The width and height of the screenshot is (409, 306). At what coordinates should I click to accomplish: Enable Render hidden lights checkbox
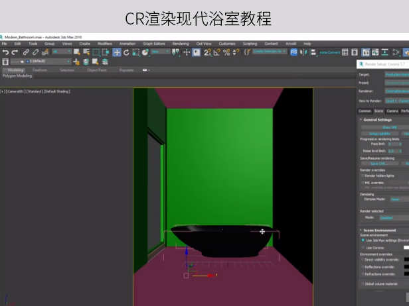pyautogui.click(x=363, y=176)
